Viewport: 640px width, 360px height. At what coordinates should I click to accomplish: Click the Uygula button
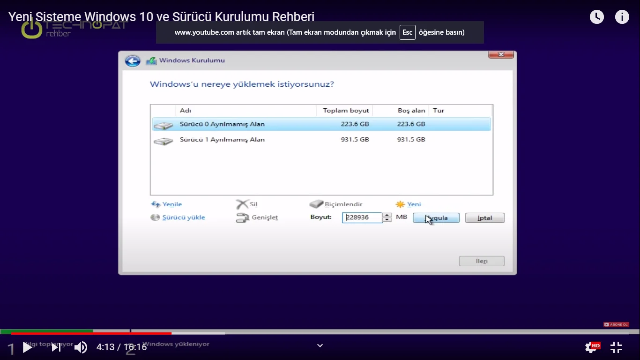coord(436,218)
